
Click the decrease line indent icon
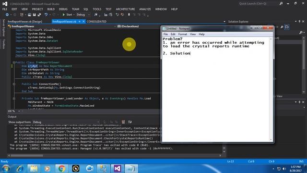click(x=106, y=15)
